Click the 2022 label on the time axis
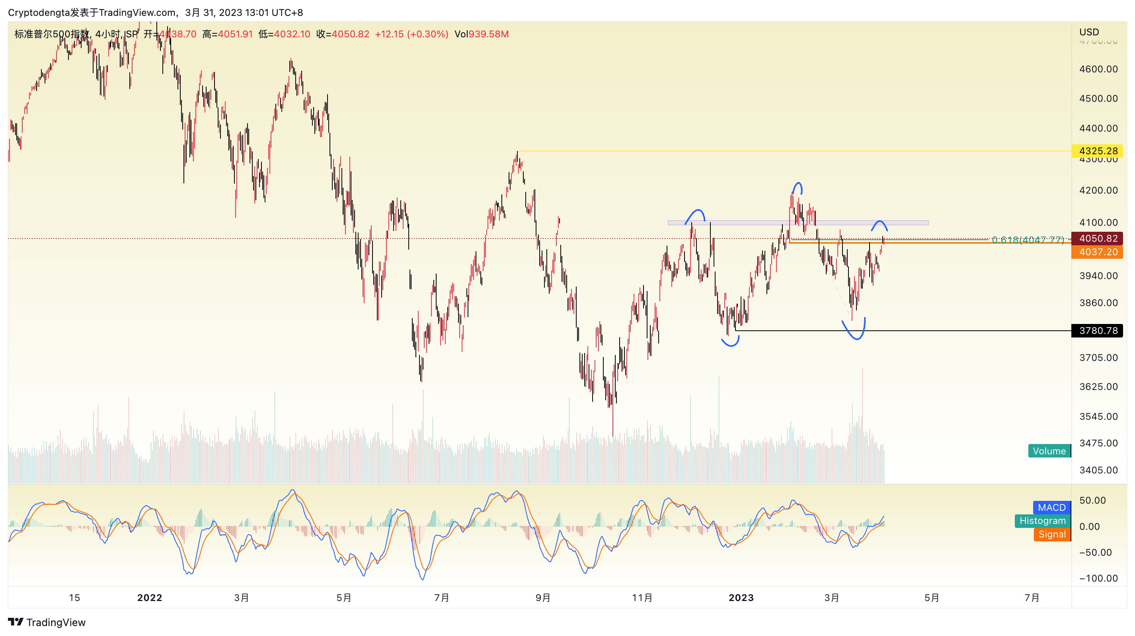1135x636 pixels. 149,597
